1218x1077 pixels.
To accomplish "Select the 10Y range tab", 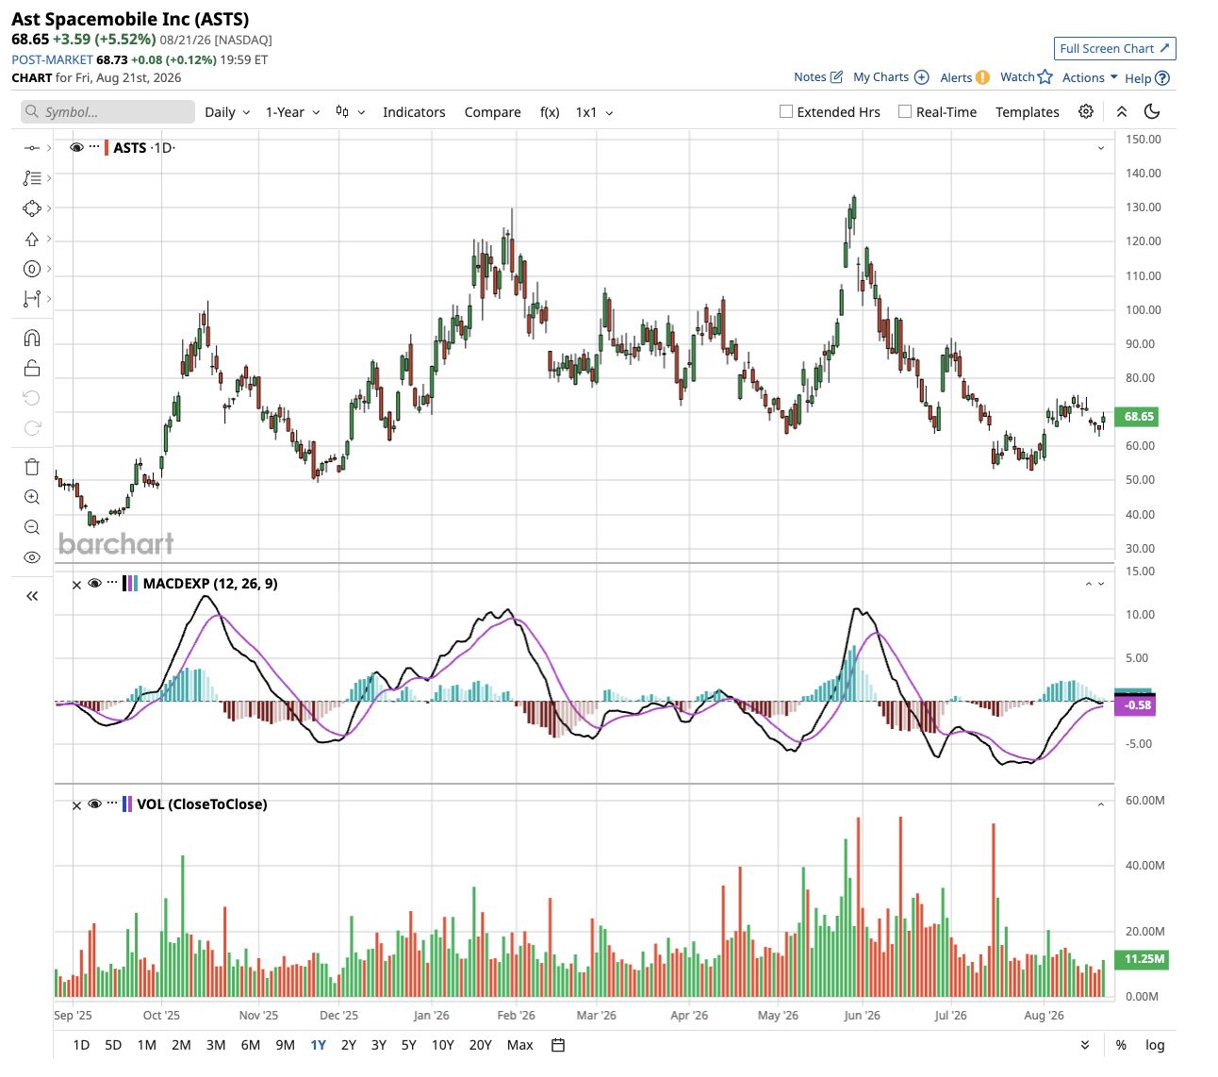I will (x=443, y=1045).
